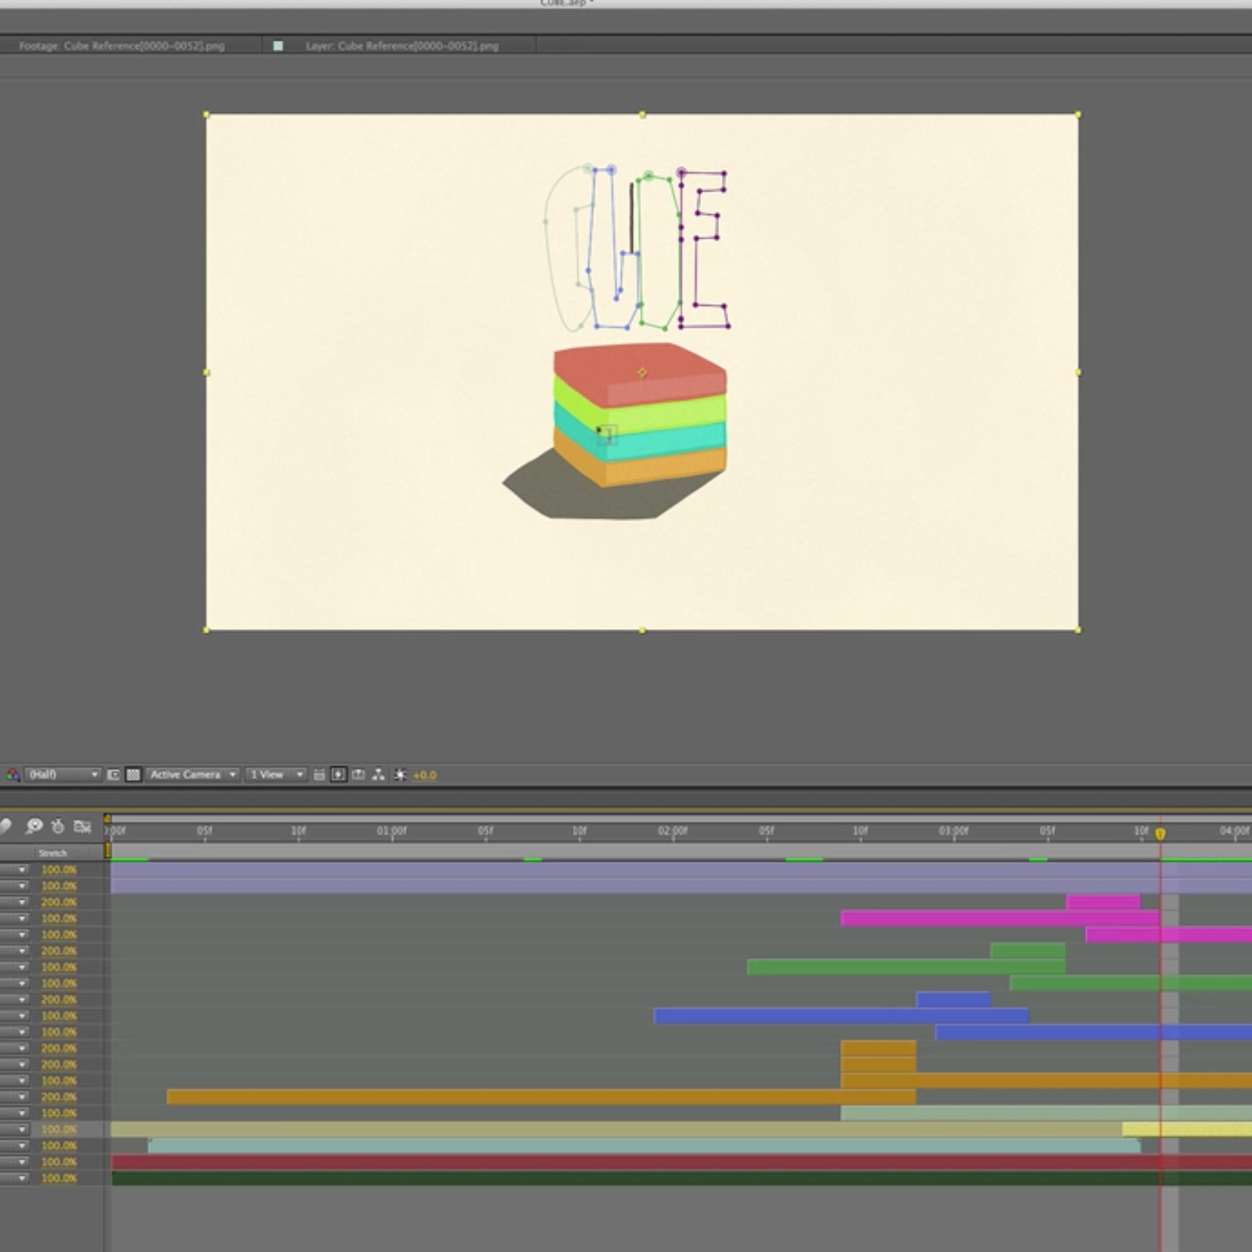This screenshot has height=1252, width=1252.
Task: Open the Active Camera dropdown
Action: (193, 774)
